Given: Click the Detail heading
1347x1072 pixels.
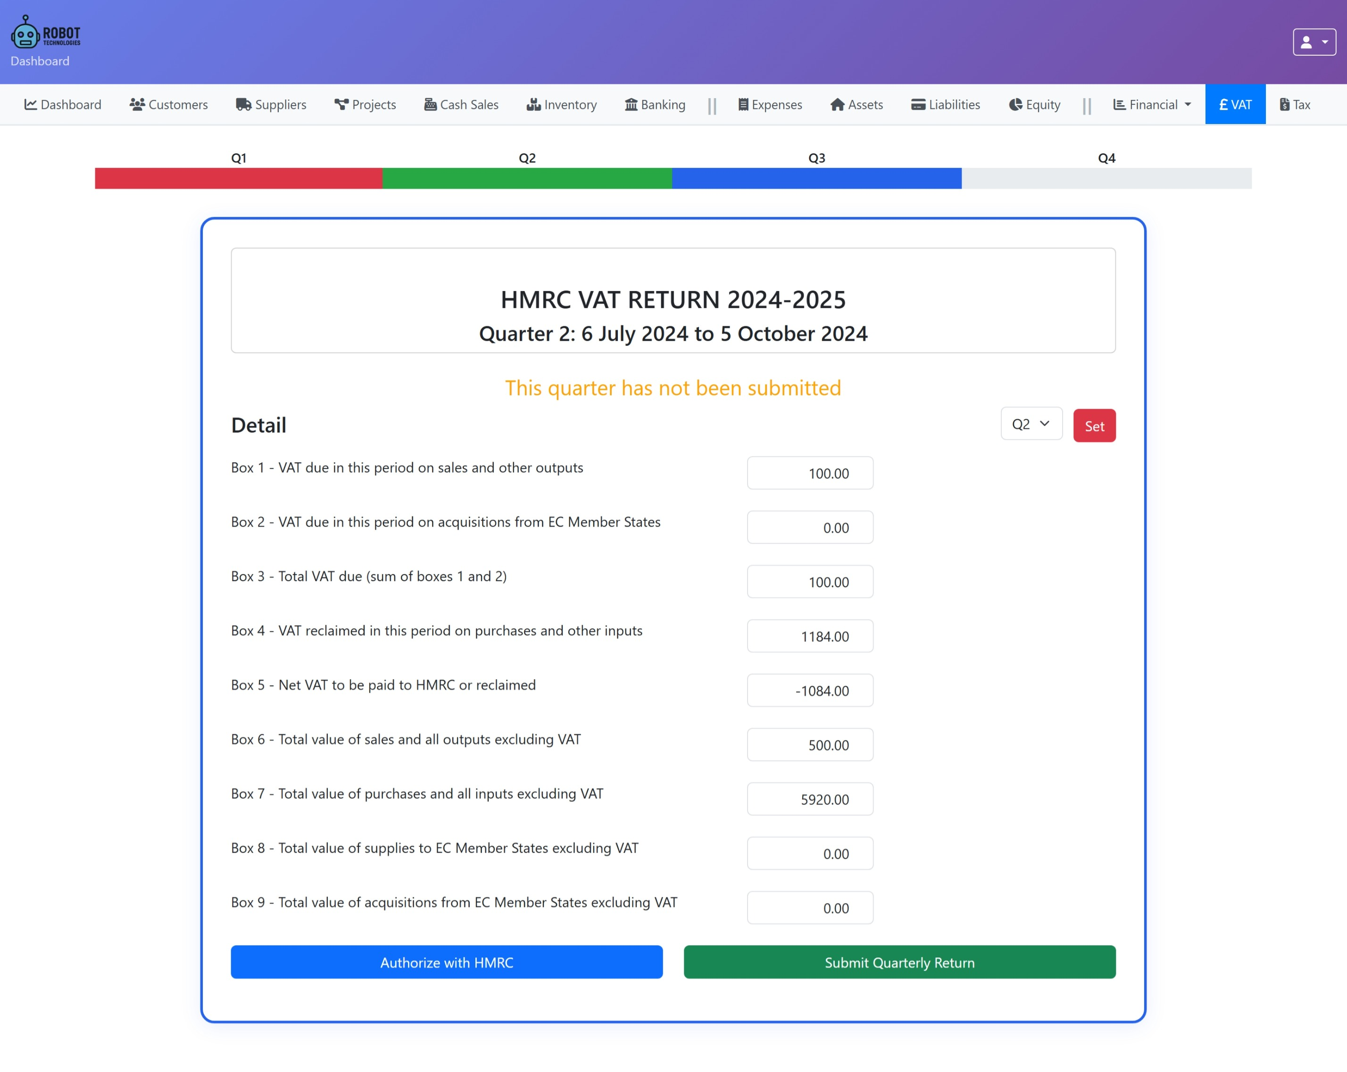Looking at the screenshot, I should tap(258, 425).
